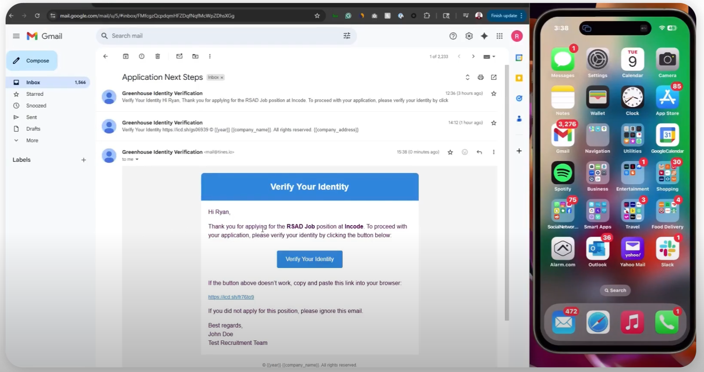Open the App Store on the iPhone
This screenshot has height=372, width=704.
coord(667,97)
